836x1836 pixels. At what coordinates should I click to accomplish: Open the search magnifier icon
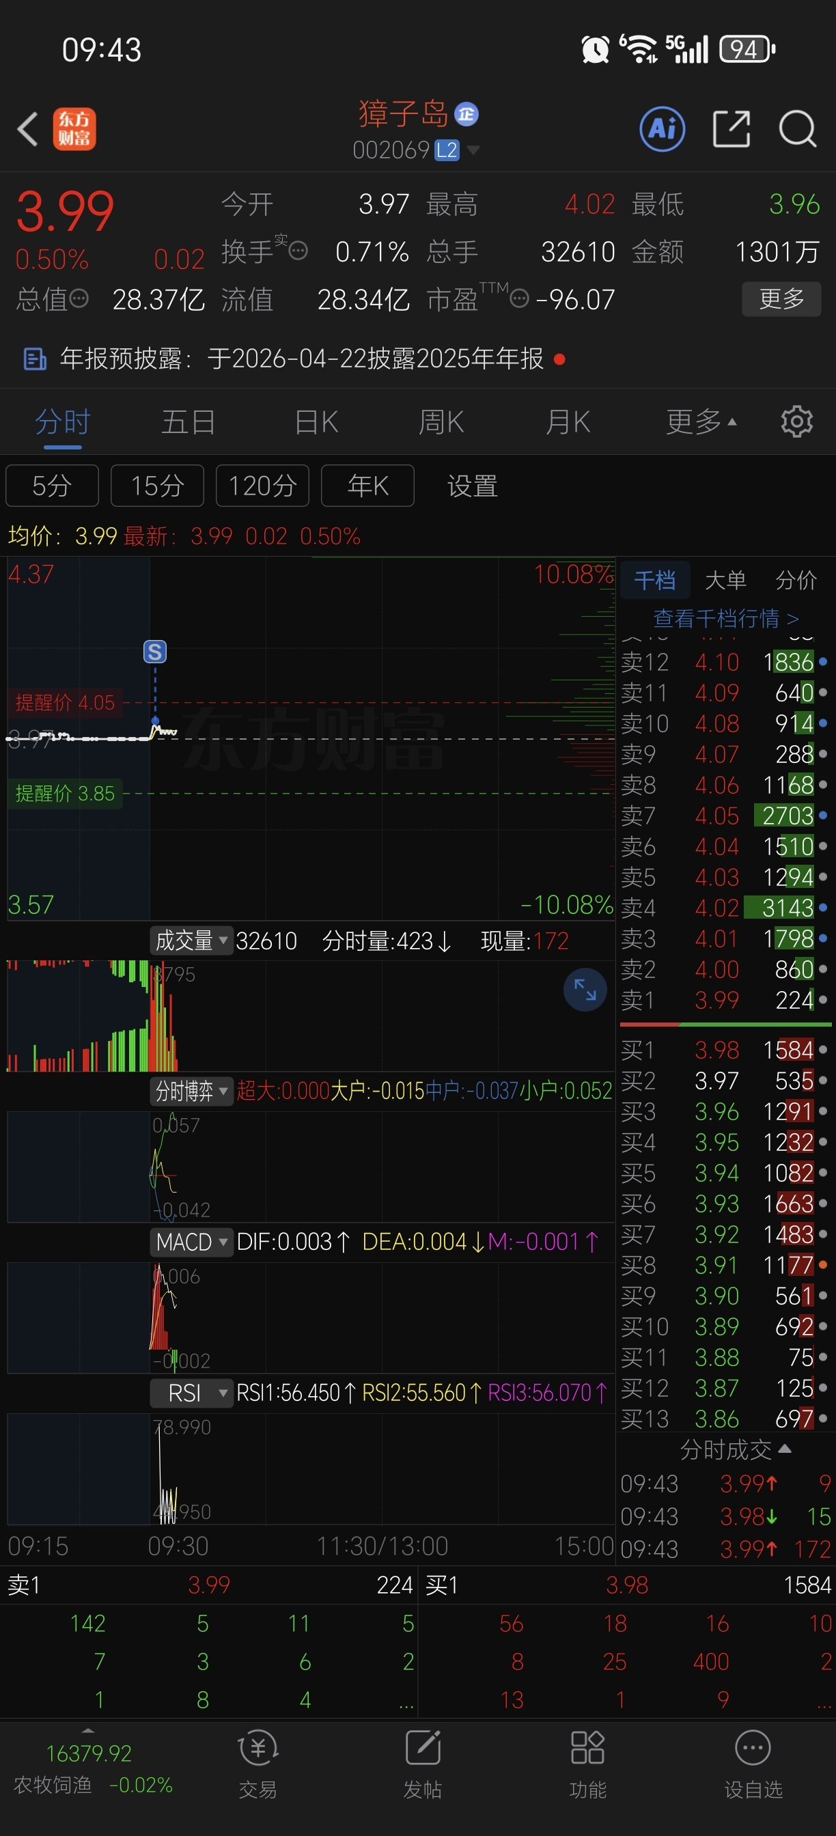coord(797,129)
